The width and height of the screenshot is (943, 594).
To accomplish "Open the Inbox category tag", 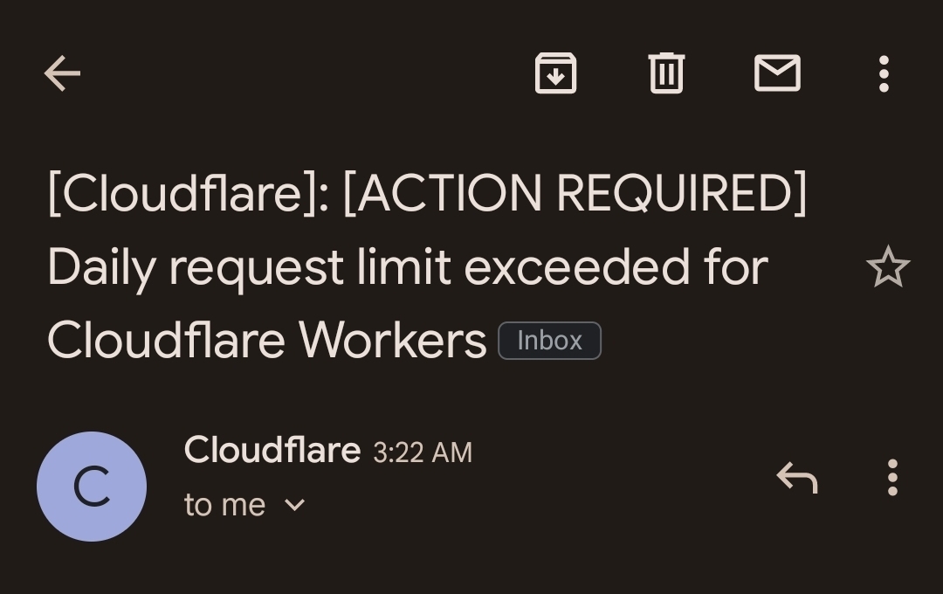I will coord(549,341).
